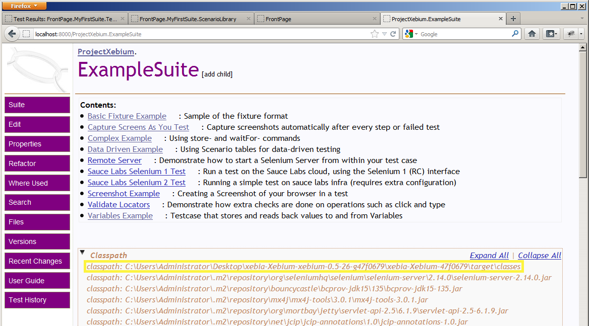The width and height of the screenshot is (589, 326).
Task: Open the Remote Server link
Action: pyautogui.click(x=114, y=160)
